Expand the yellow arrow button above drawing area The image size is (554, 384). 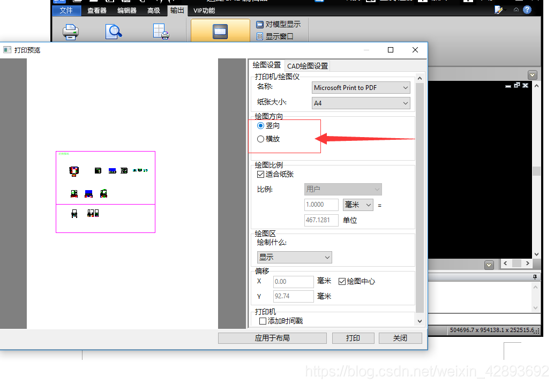click(x=533, y=75)
